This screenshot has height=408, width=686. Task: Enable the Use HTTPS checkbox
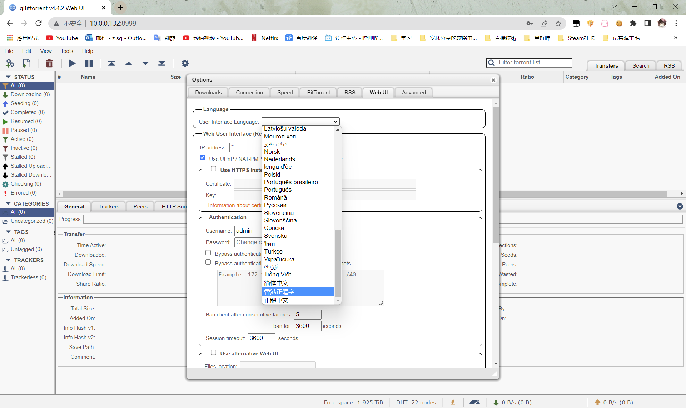coord(214,169)
